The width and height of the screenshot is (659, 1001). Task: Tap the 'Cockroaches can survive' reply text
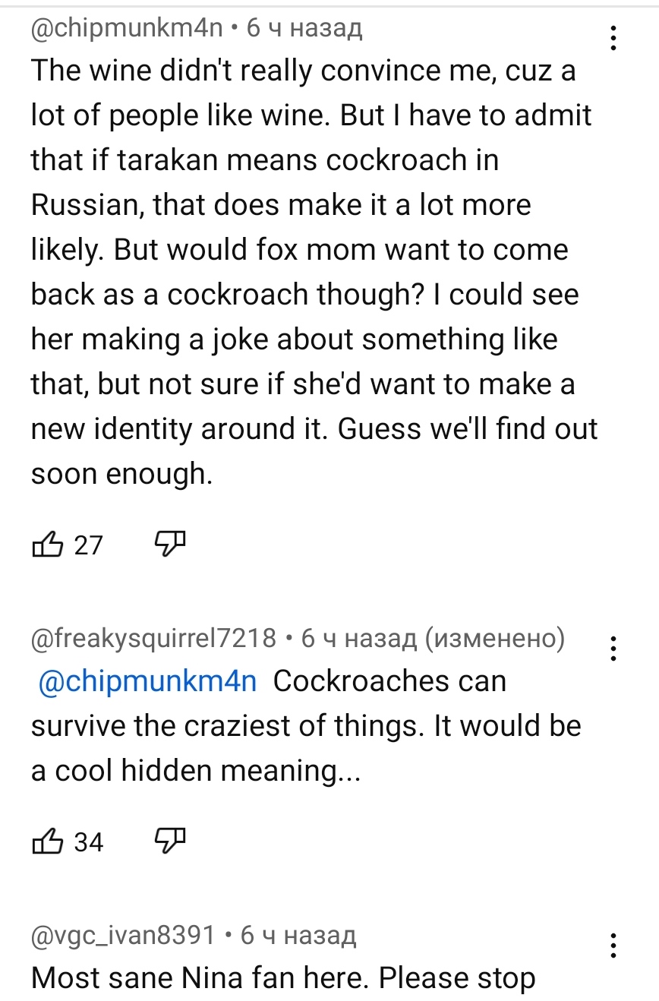pyautogui.click(x=306, y=725)
